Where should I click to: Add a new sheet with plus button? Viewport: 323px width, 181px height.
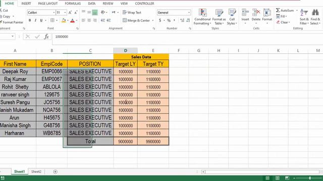[x=55, y=172]
